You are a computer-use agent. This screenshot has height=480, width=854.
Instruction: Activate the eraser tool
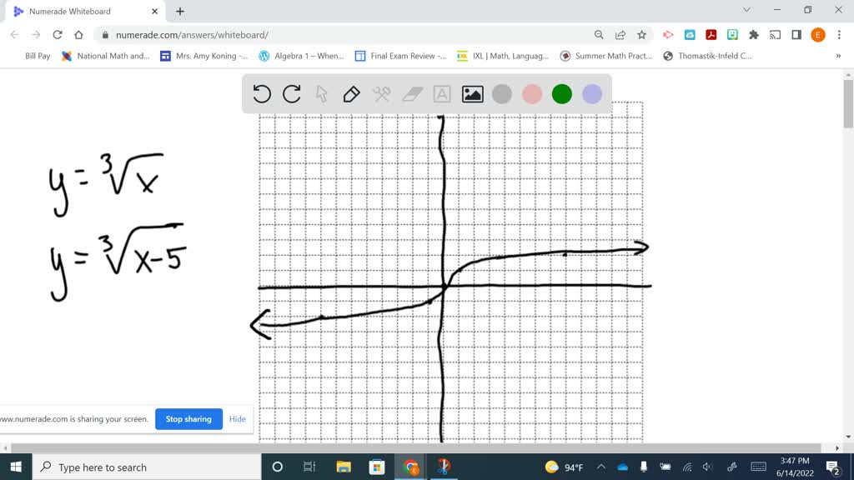click(x=411, y=94)
